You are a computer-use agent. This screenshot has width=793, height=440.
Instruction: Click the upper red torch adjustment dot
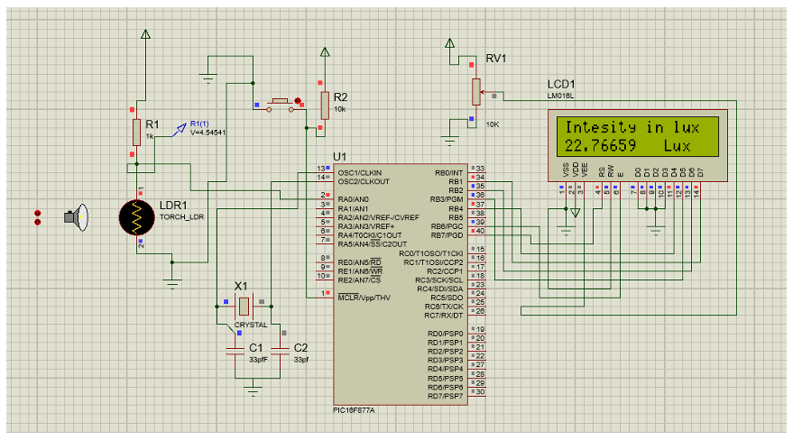(37, 213)
